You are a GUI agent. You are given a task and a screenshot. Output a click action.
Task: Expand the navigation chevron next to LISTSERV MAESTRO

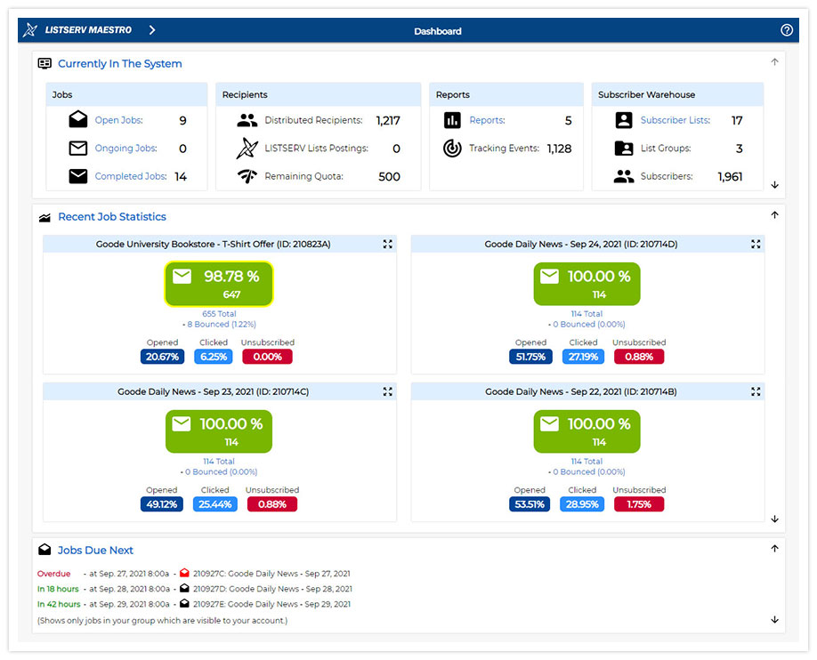pyautogui.click(x=151, y=30)
